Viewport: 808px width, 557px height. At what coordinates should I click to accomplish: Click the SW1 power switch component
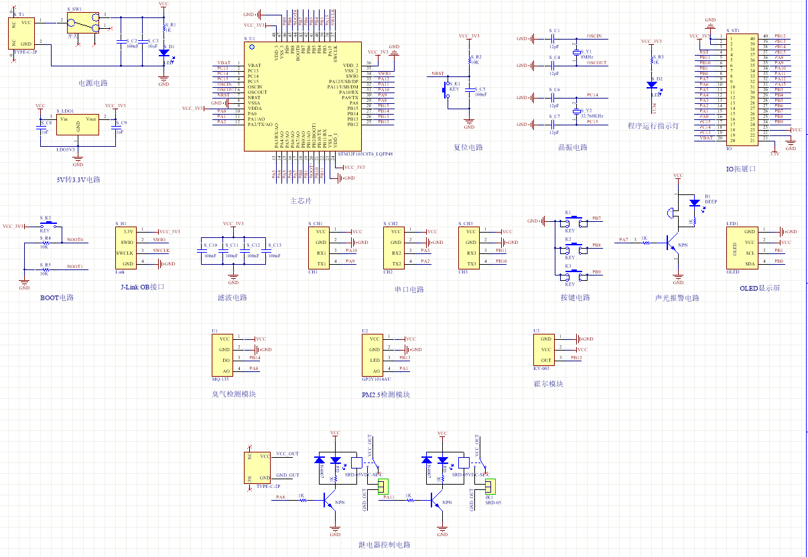pos(83,22)
